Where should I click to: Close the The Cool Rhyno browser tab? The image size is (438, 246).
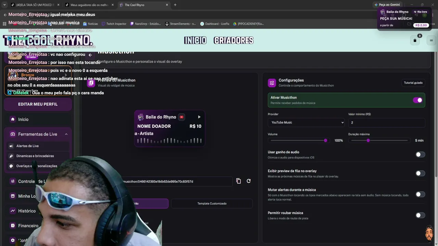tap(167, 5)
